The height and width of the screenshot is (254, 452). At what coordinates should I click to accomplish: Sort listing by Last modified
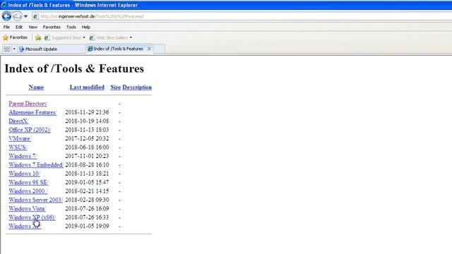click(87, 87)
